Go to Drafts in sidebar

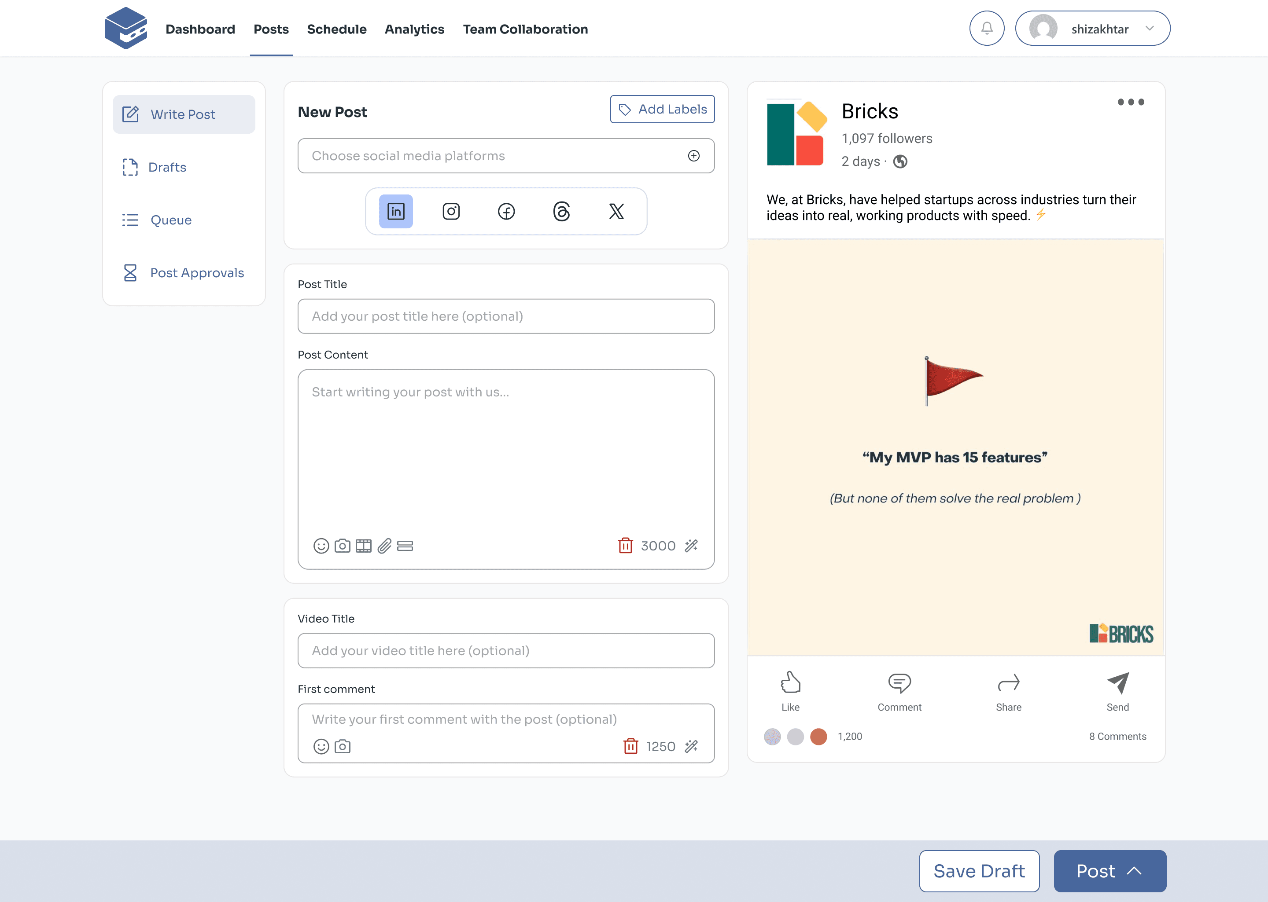(167, 167)
